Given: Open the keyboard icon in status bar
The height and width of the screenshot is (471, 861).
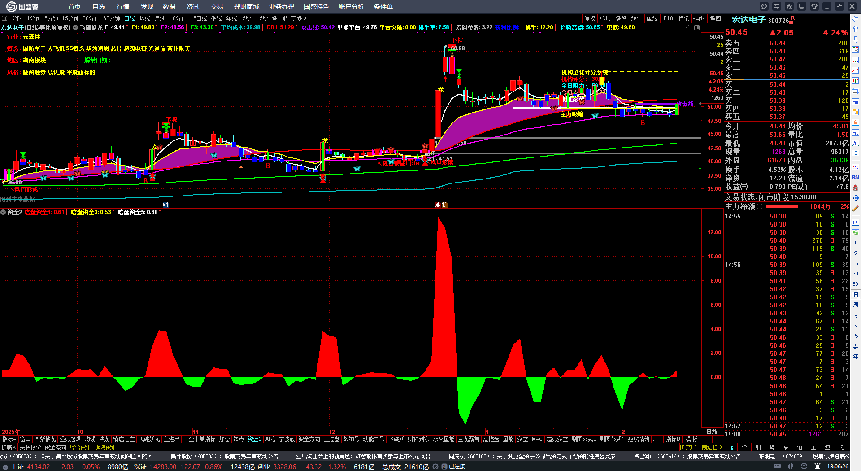Looking at the screenshot, I should point(777,467).
